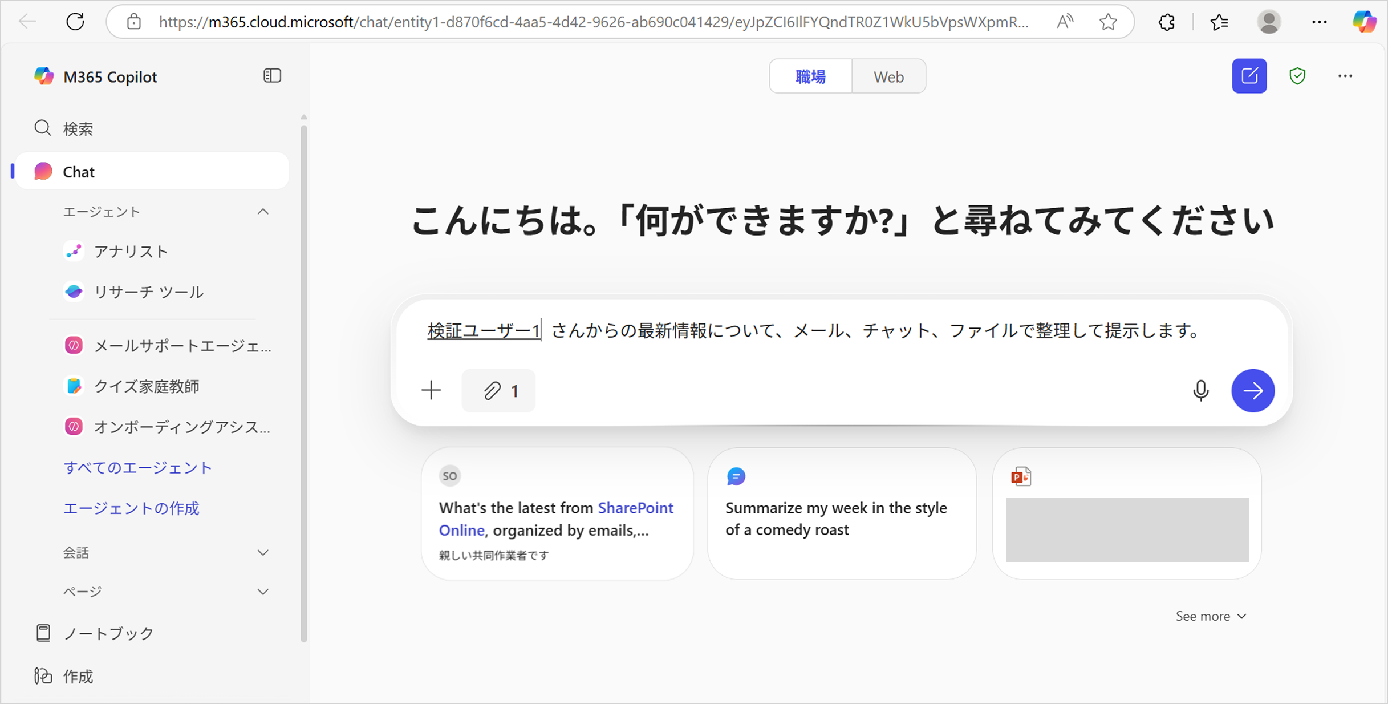Click the browser back arrow
Viewport: 1388px width, 704px height.
27,22
